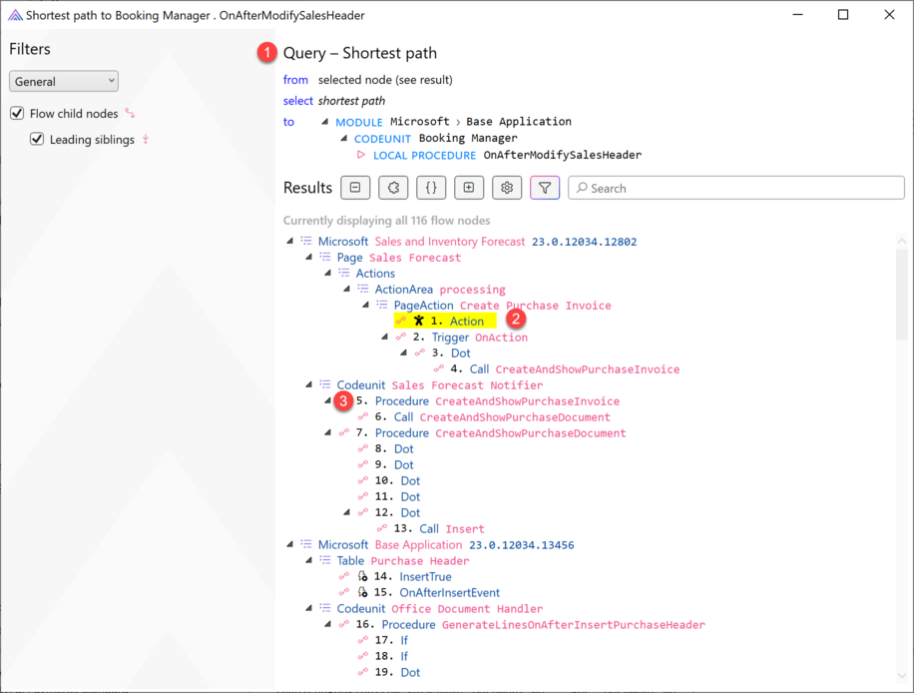Select the 10. Dot row
Viewport: 914px width, 693px height.
click(388, 480)
